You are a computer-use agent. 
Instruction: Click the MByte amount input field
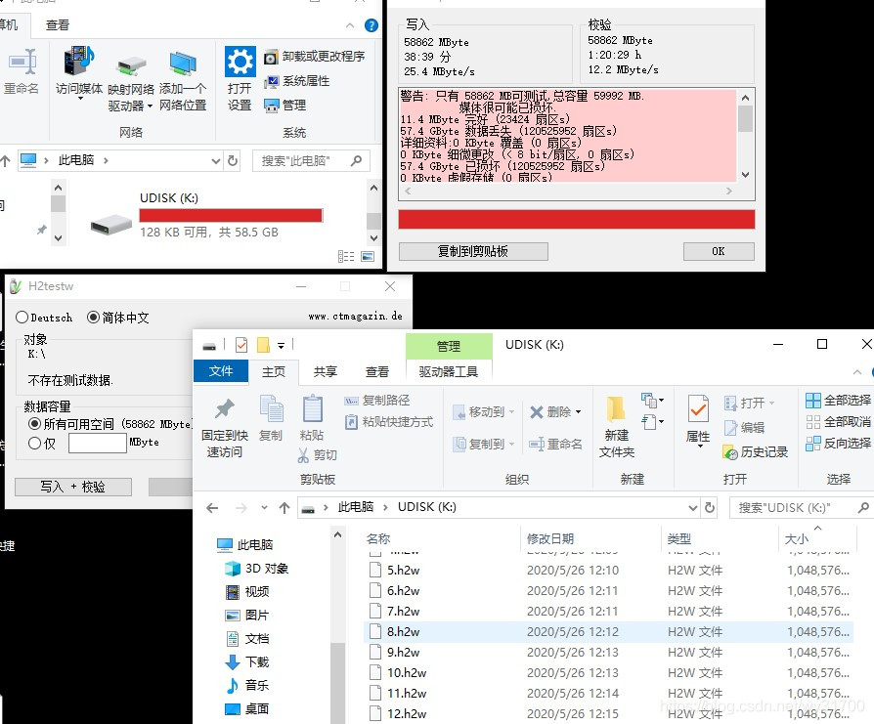pos(98,444)
